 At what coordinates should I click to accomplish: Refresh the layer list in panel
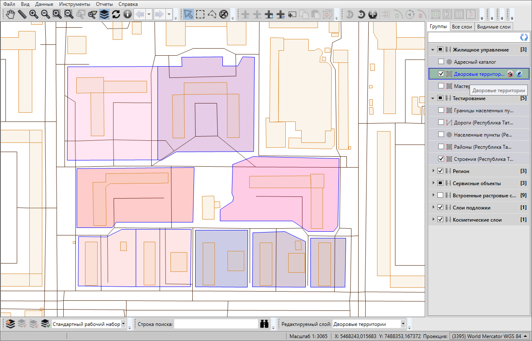[x=524, y=37]
